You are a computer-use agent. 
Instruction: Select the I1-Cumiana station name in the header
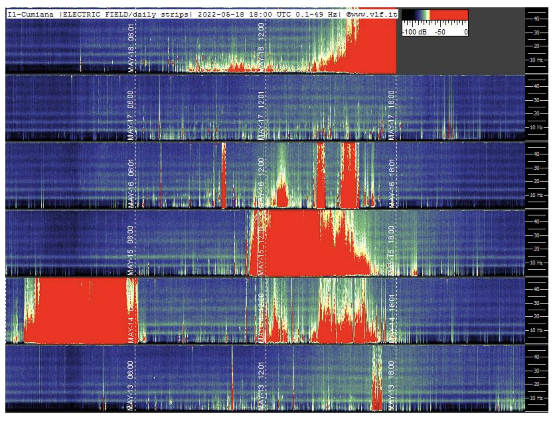(31, 14)
